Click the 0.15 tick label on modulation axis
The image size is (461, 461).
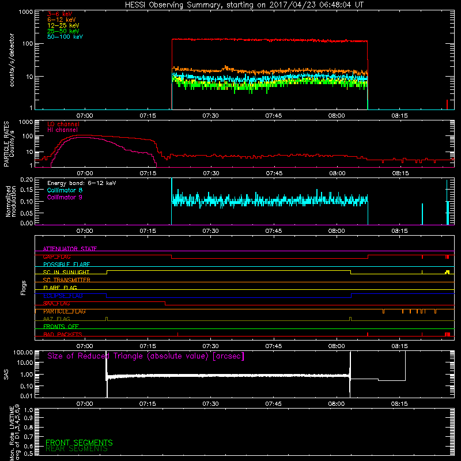click(x=27, y=190)
